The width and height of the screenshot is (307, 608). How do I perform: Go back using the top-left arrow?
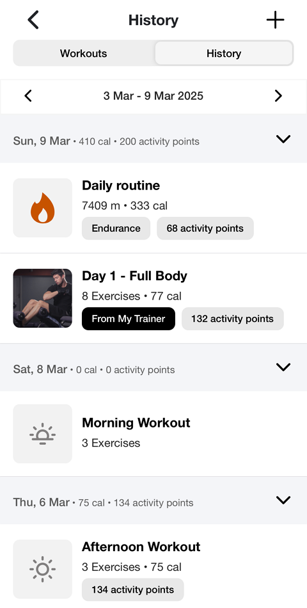(x=33, y=20)
